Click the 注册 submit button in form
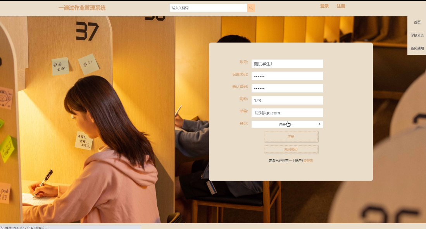The width and height of the screenshot is (426, 229). click(x=291, y=137)
